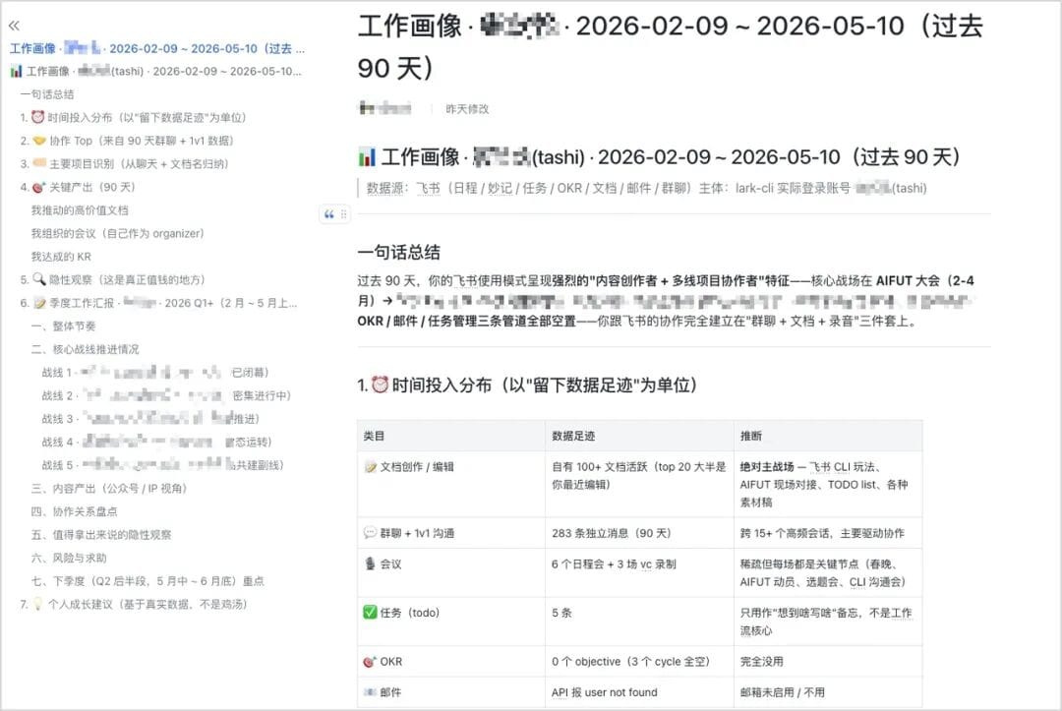Open 我组织的会议 outline entry

[x=117, y=234]
